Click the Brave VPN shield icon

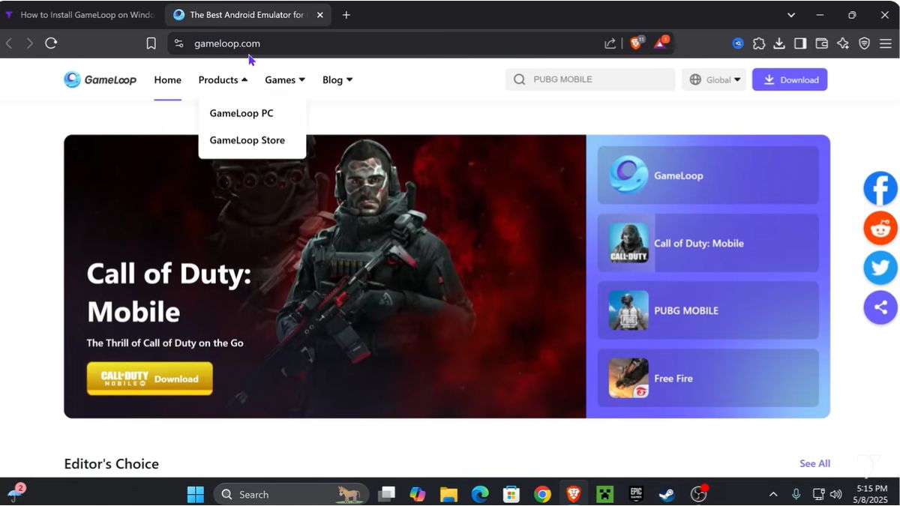point(864,43)
